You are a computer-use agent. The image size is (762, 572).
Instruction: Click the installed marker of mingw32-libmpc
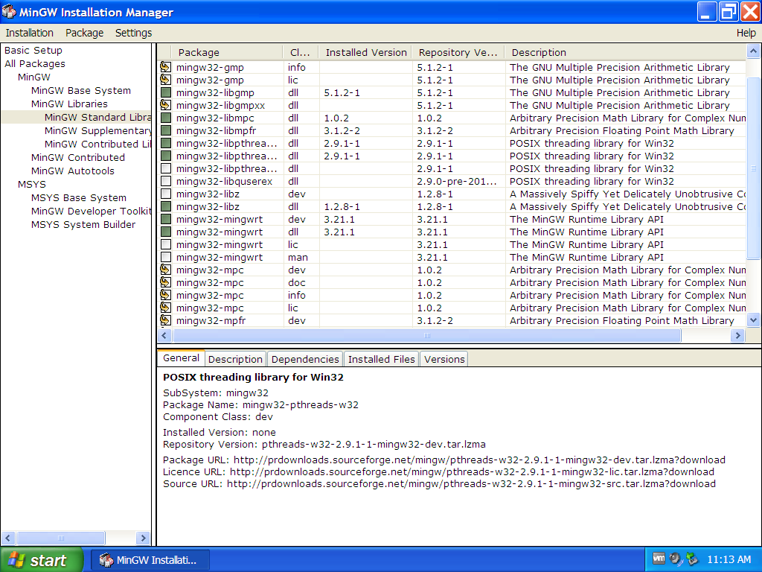(x=166, y=118)
